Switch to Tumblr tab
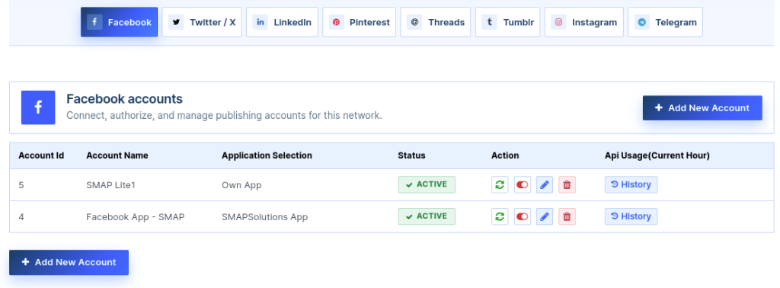The width and height of the screenshot is (780, 288). tap(507, 22)
